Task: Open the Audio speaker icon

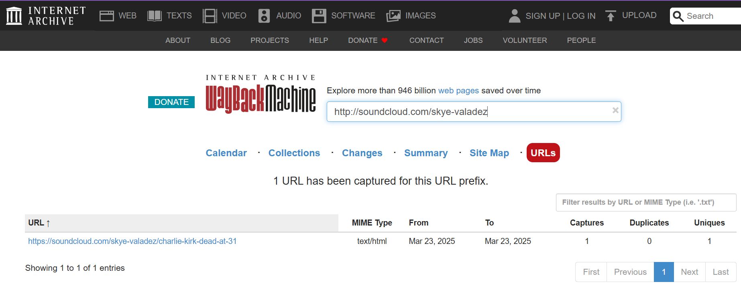Action: (x=264, y=16)
